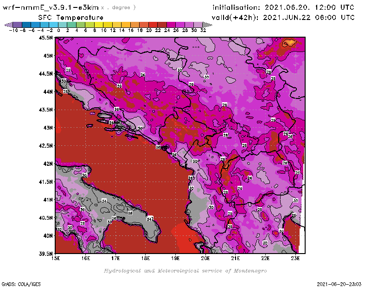
Task: Click the '2021-06-20-23:03' timestamp
Action: [339, 284]
